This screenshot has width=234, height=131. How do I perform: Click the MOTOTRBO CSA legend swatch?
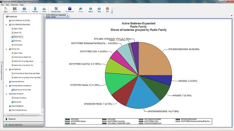pyautogui.click(x=141, y=121)
